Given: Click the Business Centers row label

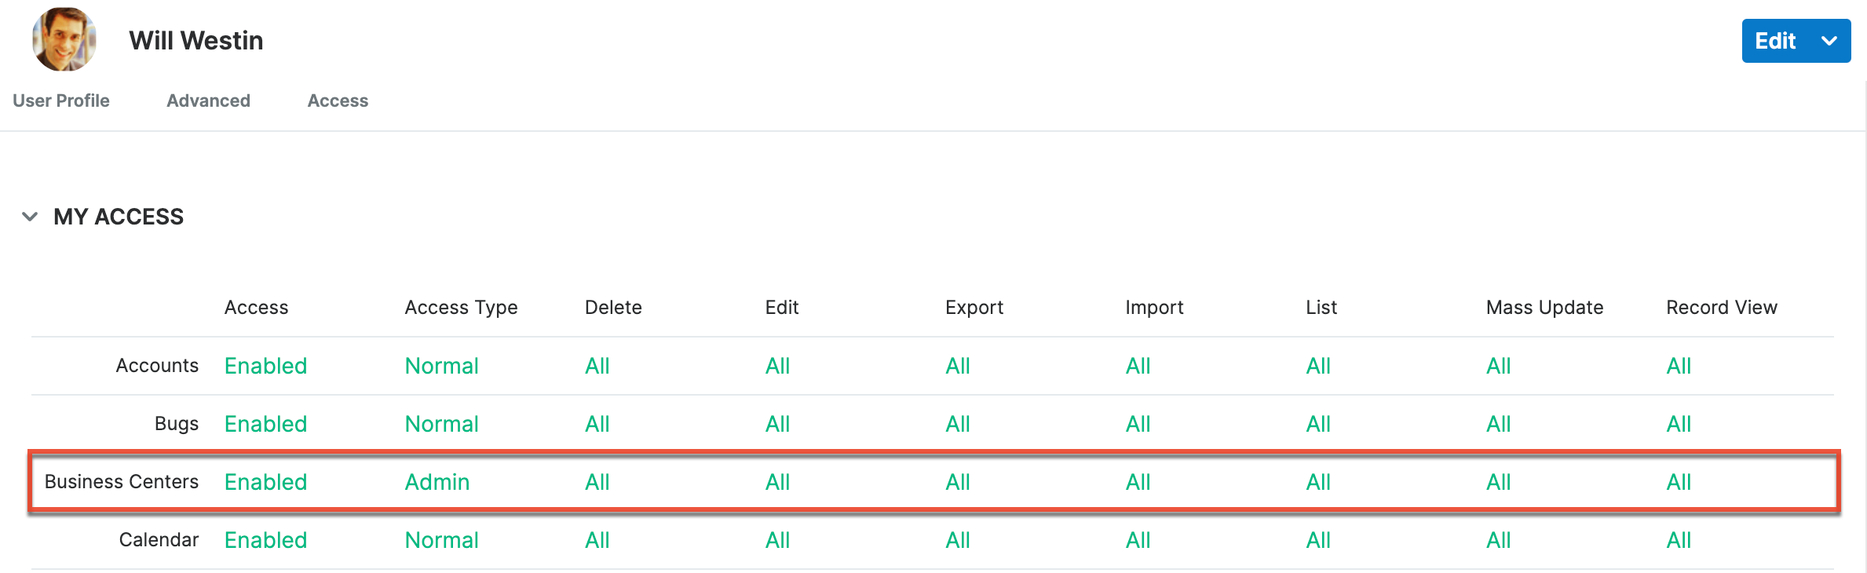Looking at the screenshot, I should 122,482.
